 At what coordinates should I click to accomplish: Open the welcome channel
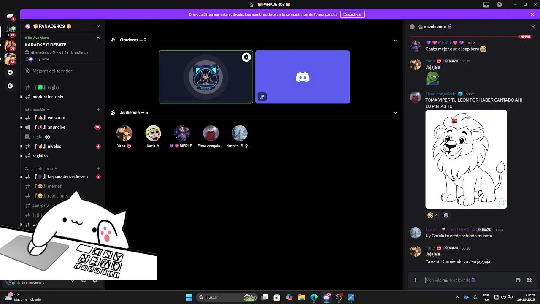pyautogui.click(x=56, y=117)
